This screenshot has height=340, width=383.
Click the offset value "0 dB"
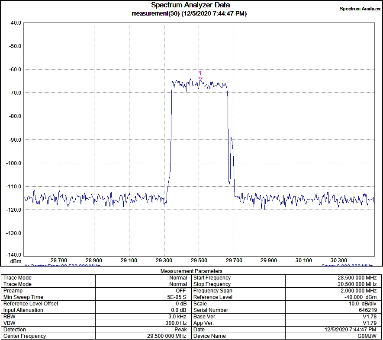point(181,304)
